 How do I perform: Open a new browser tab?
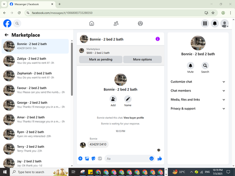pyautogui.click(x=60, y=4)
